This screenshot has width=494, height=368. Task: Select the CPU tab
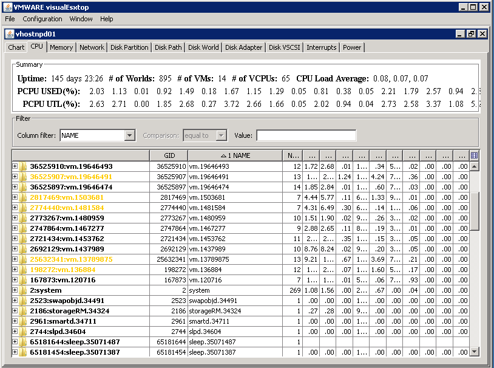click(x=37, y=46)
